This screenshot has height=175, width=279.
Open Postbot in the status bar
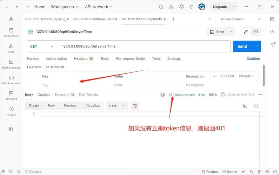pos(210,171)
